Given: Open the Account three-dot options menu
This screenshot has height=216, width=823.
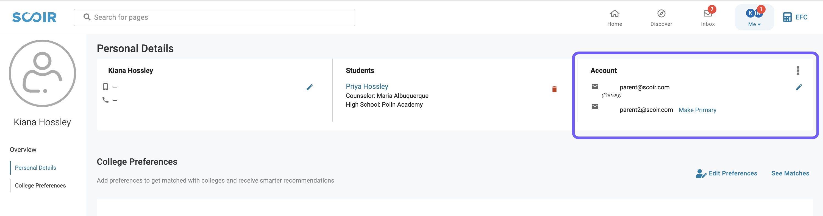Looking at the screenshot, I should (x=798, y=70).
